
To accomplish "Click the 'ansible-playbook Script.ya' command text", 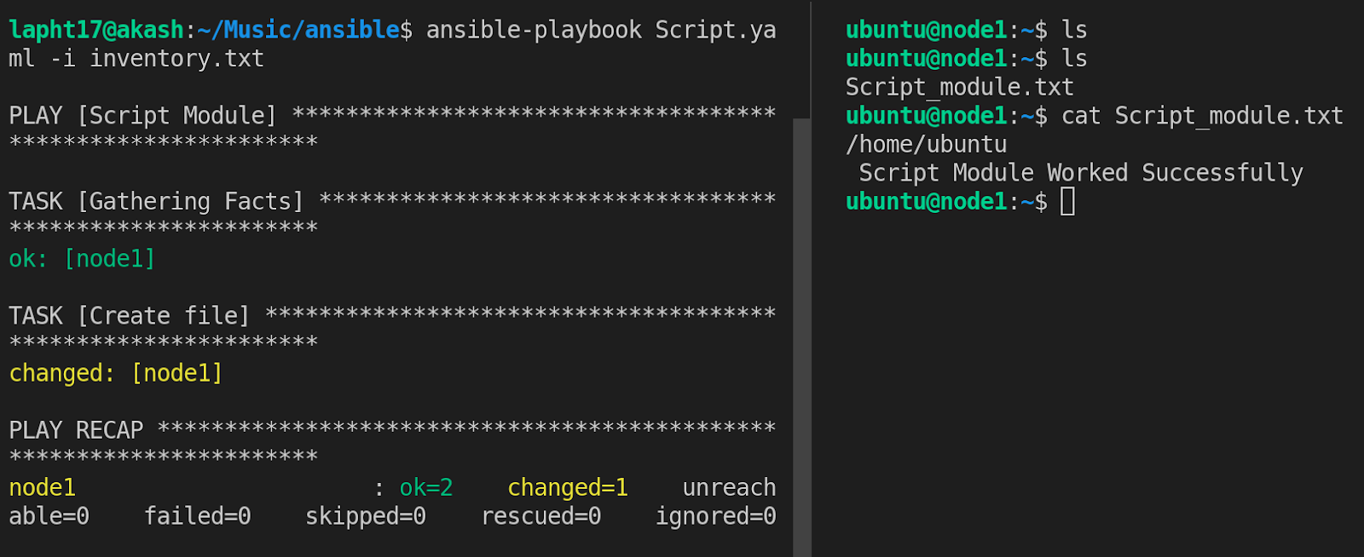I will (601, 30).
